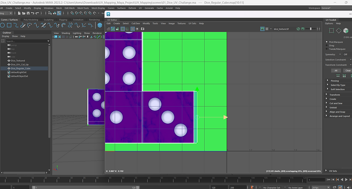
Task: Select Dice_Textured in the Outliner
Action: tap(18, 61)
